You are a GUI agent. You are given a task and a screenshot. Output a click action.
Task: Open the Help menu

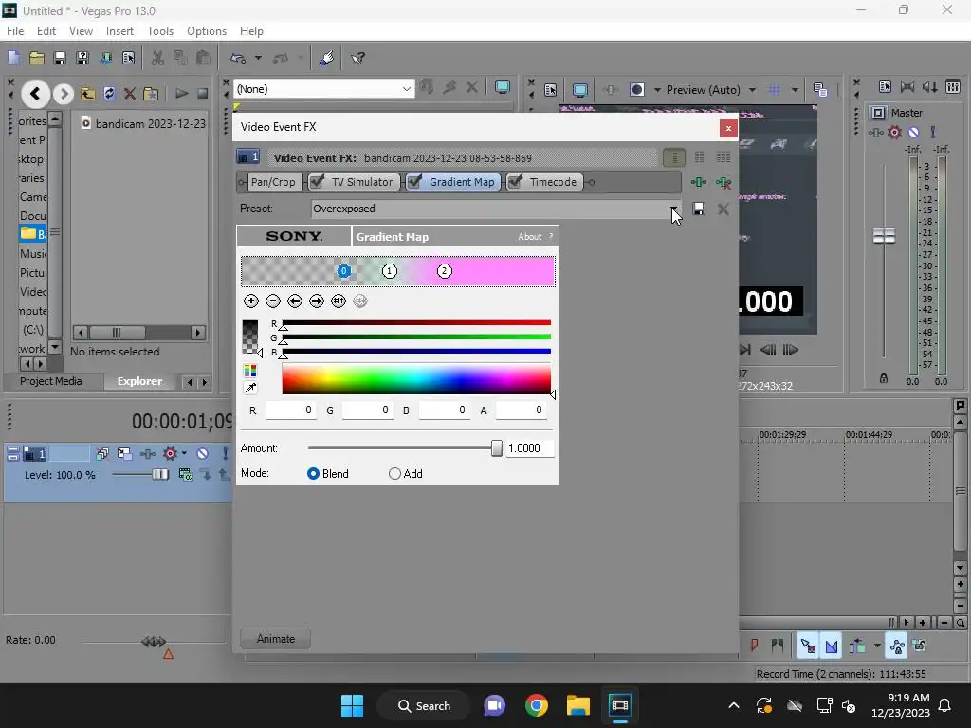[x=250, y=31]
